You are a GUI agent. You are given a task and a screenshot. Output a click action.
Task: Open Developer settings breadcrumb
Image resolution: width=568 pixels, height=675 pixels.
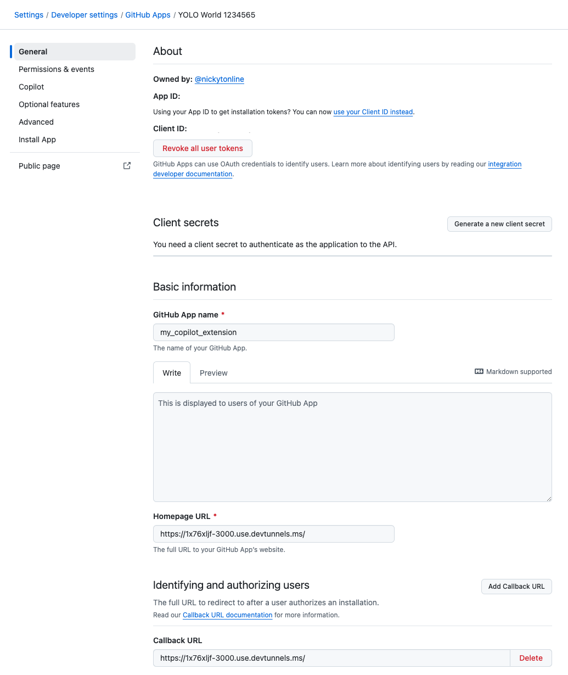click(x=84, y=15)
